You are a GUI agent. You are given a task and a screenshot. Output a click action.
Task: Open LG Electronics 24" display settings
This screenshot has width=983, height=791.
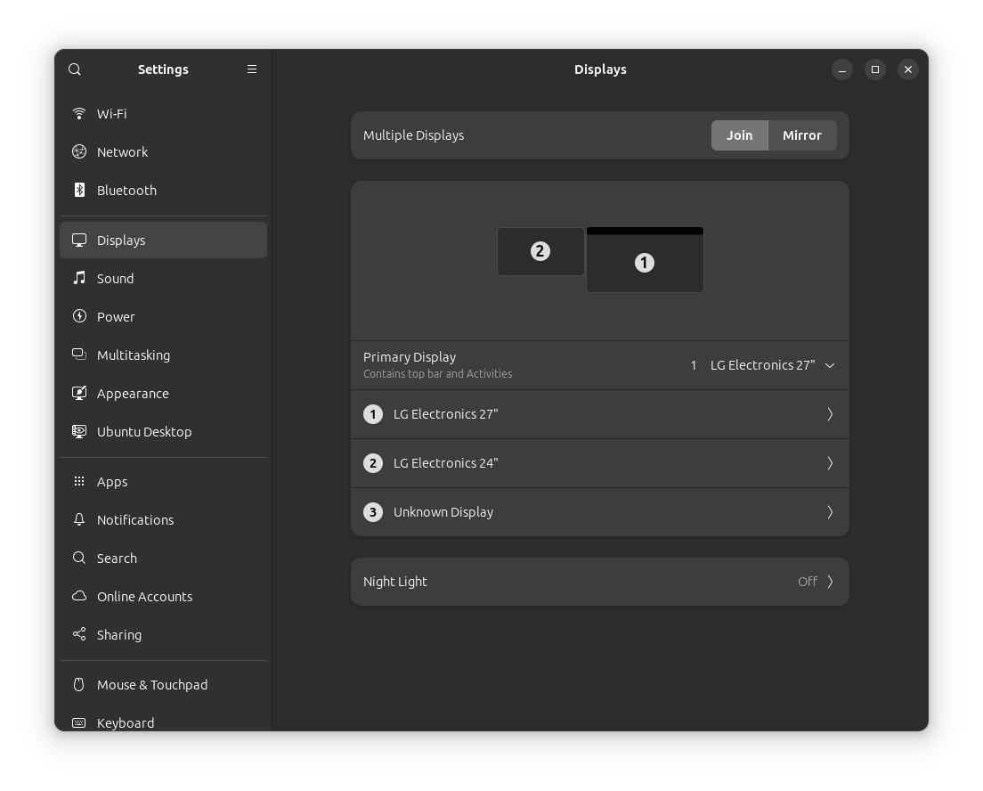(600, 462)
